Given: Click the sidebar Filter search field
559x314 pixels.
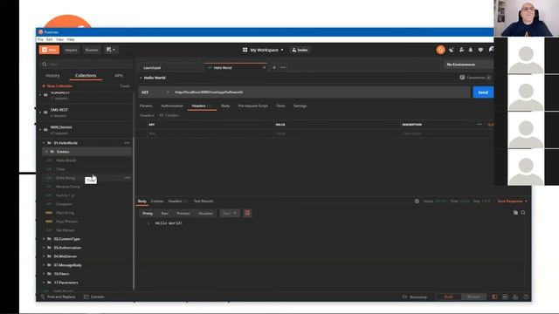Looking at the screenshot, I should (86, 65).
